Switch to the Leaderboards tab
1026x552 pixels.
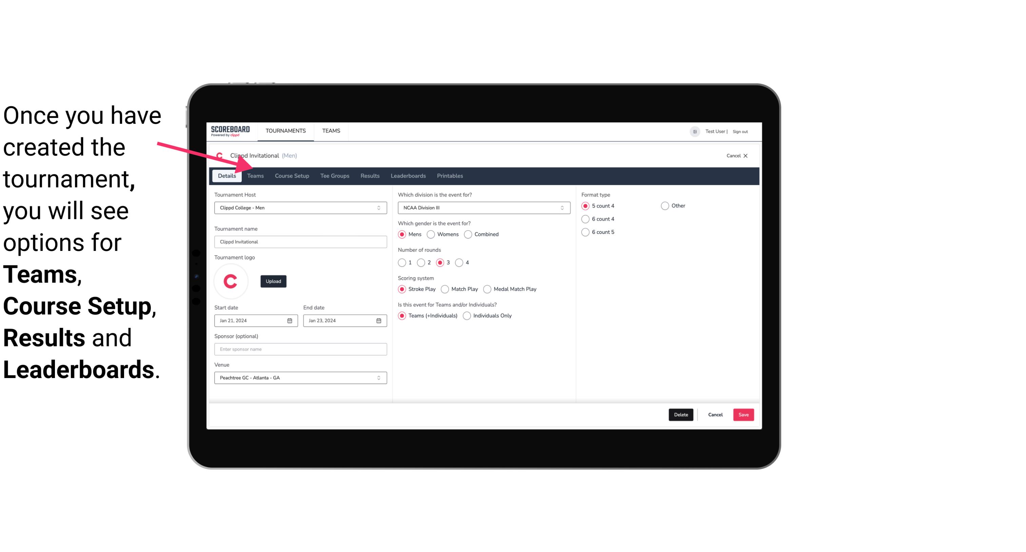pos(408,176)
